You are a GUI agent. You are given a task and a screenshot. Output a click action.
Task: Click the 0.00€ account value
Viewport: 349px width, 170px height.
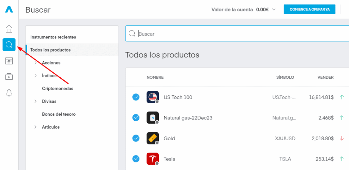[262, 10]
